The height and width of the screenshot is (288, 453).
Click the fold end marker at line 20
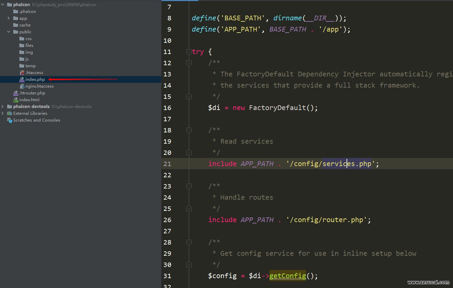(189, 152)
